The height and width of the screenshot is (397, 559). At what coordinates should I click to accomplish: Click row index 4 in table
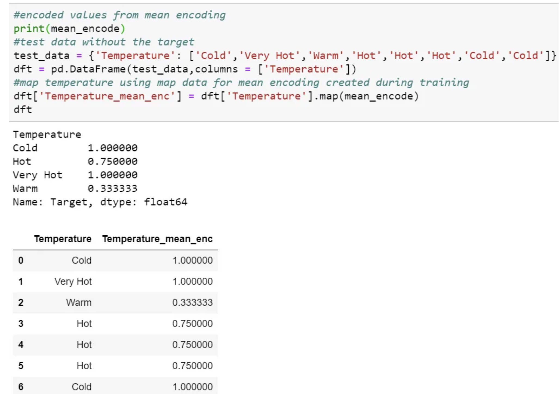point(21,345)
